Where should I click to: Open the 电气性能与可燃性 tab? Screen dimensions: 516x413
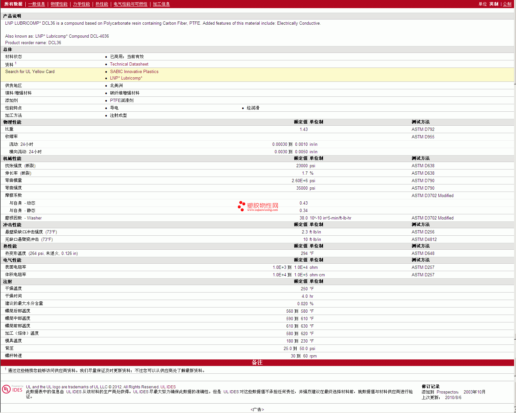[130, 4]
